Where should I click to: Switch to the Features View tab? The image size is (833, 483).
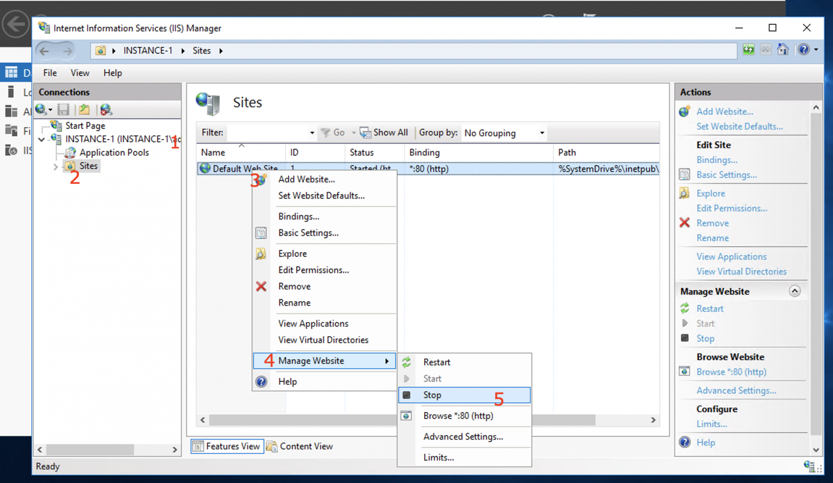click(x=227, y=446)
